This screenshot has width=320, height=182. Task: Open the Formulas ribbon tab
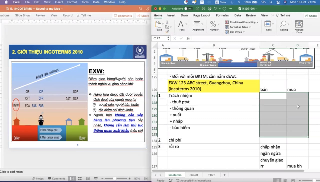pyautogui.click(x=222, y=15)
